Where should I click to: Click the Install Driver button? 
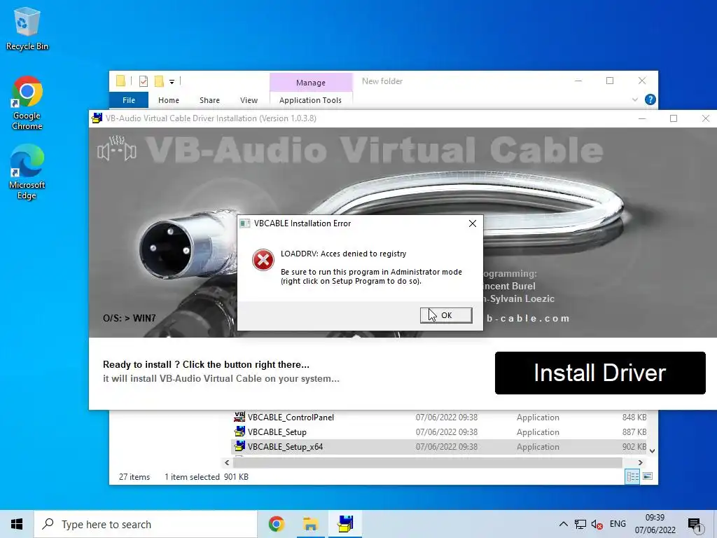click(600, 373)
